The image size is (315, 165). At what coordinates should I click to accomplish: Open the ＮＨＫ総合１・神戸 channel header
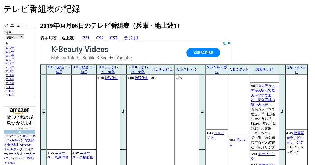tap(59, 70)
